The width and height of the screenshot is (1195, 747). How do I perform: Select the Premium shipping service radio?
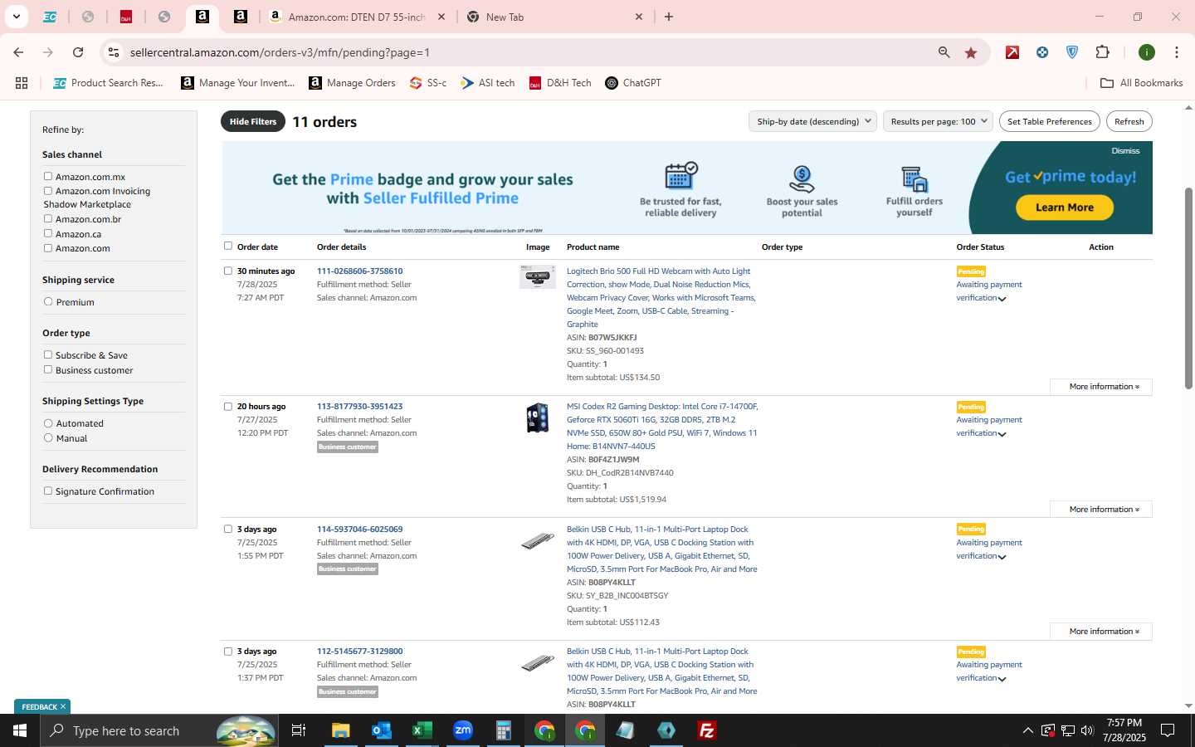click(48, 301)
